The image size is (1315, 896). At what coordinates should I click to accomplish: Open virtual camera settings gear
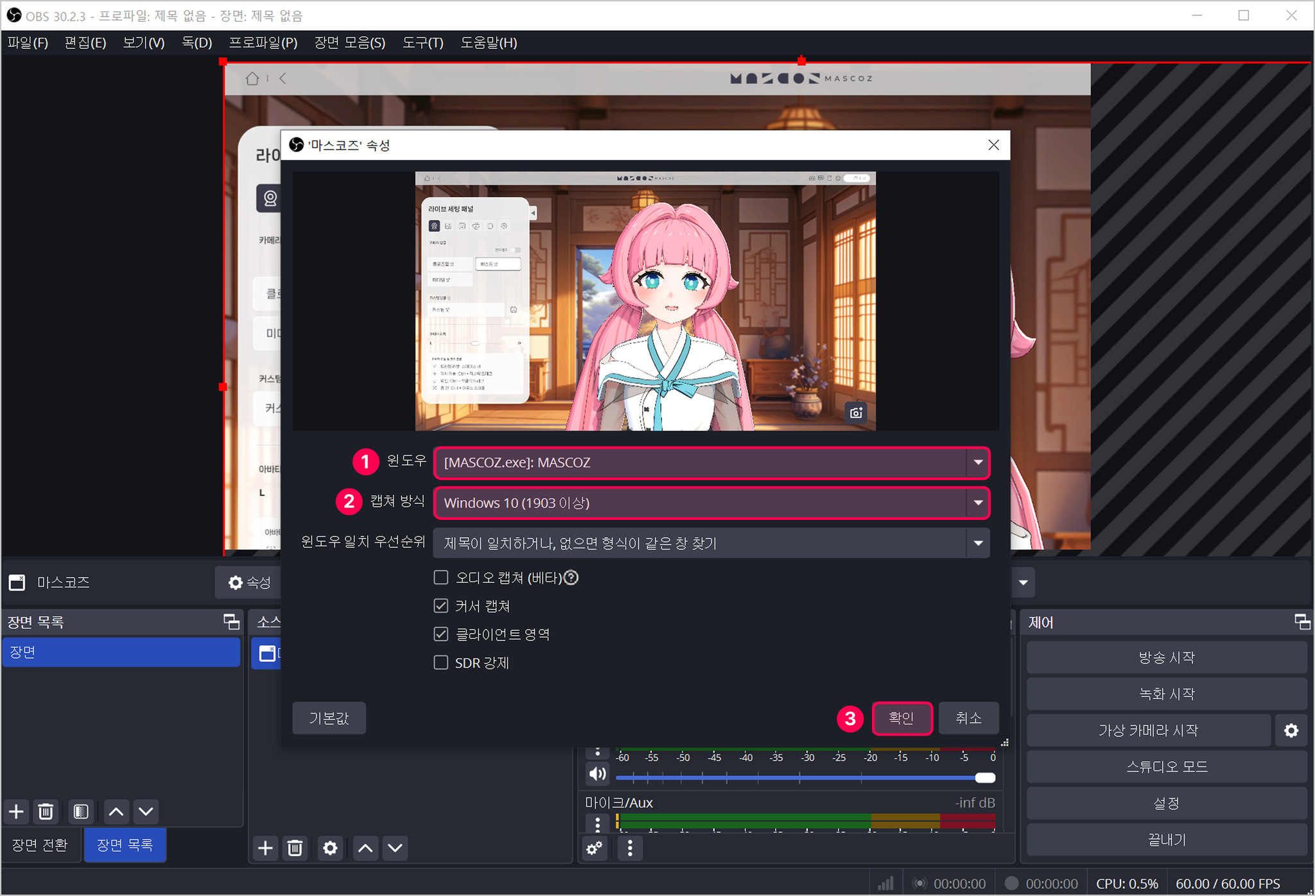coord(1291,730)
